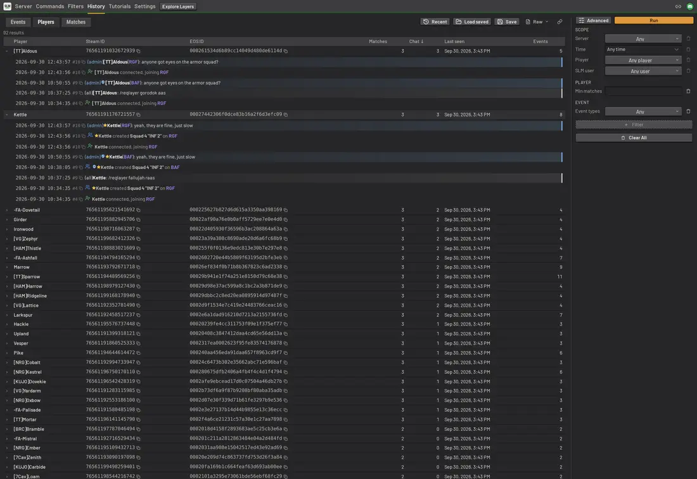Open the Discord icon in top bar
Screen dimensions: 697x479
(690, 6)
